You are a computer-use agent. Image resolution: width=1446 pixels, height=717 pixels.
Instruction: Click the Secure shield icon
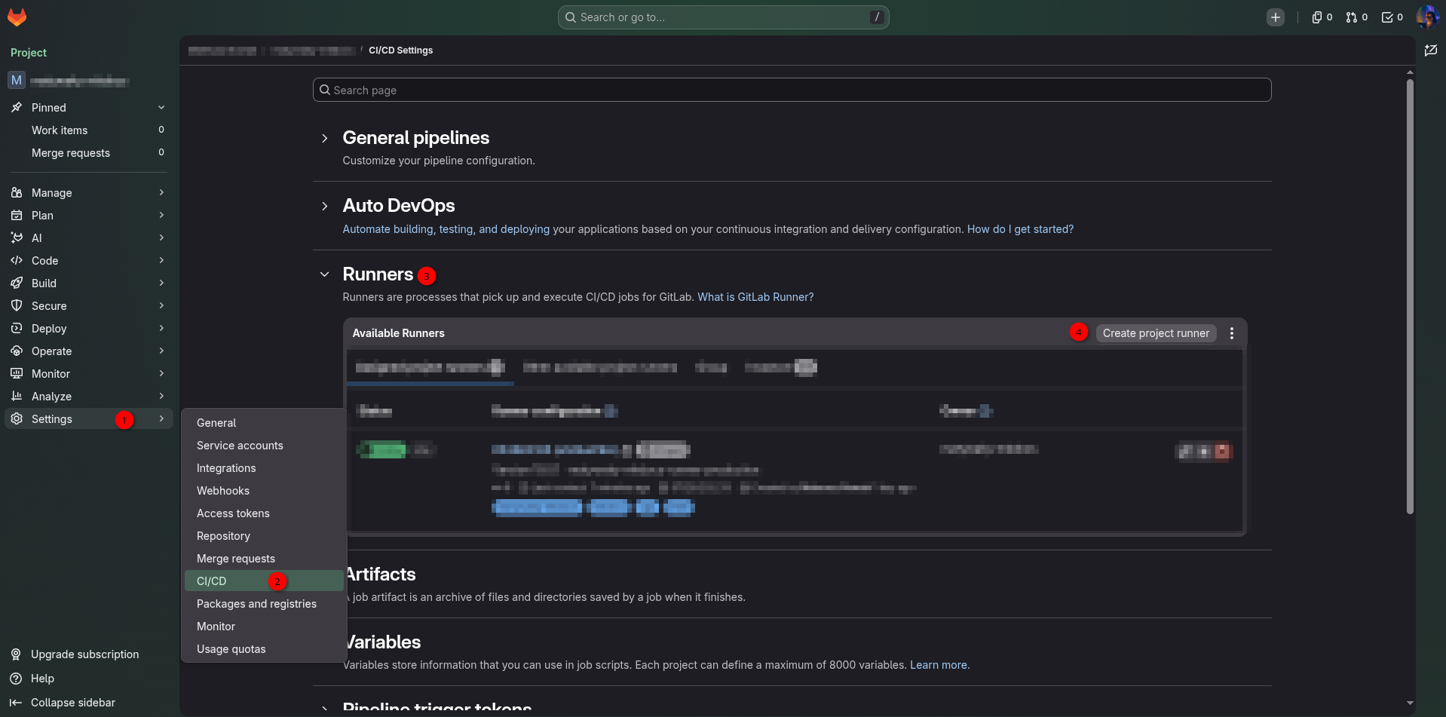point(17,306)
